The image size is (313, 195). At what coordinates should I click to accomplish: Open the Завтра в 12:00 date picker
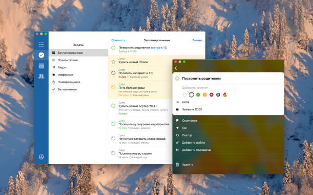click(192, 109)
